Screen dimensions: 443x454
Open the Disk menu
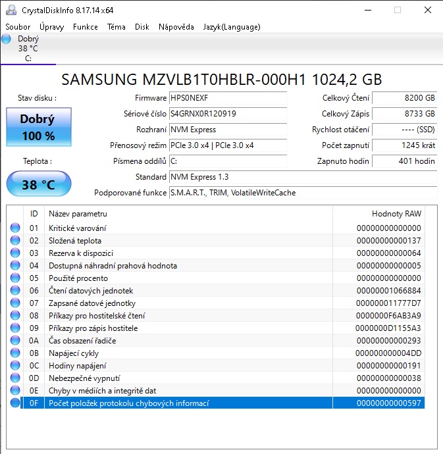pyautogui.click(x=142, y=27)
